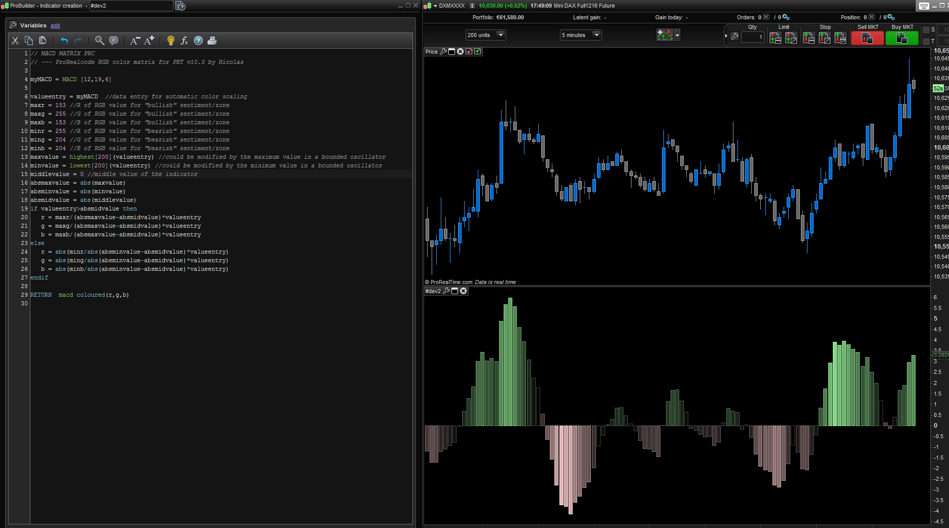Viewport: 949px width, 528px height.
Task: Open Price chart settings wrench
Action: pos(443,52)
